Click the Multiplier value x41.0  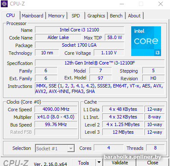pos(56,117)
